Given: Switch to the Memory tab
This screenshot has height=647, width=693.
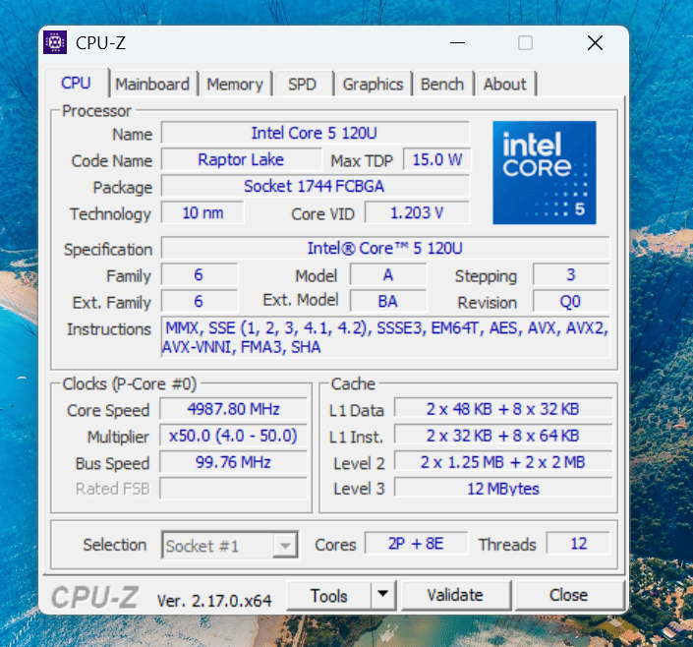Looking at the screenshot, I should [x=235, y=84].
